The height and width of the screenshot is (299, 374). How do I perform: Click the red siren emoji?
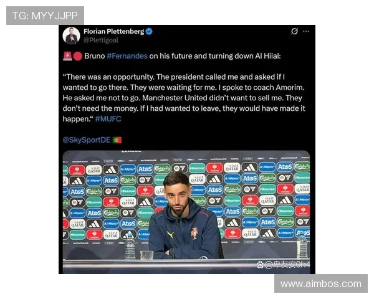[67, 56]
